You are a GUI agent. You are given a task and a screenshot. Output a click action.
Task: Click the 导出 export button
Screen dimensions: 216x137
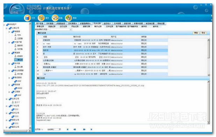tap(203, 33)
